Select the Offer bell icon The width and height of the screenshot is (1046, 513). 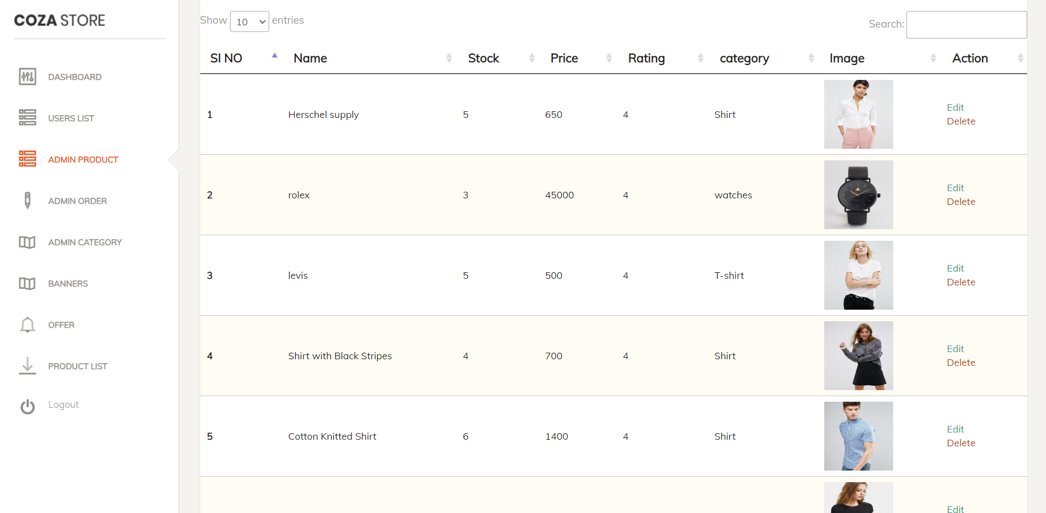point(27,325)
